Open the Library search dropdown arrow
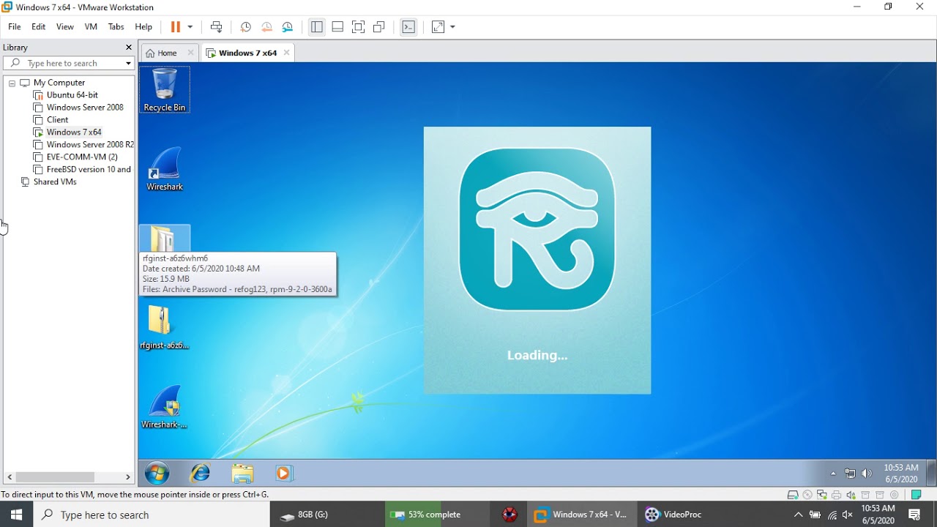937x527 pixels. [x=128, y=64]
